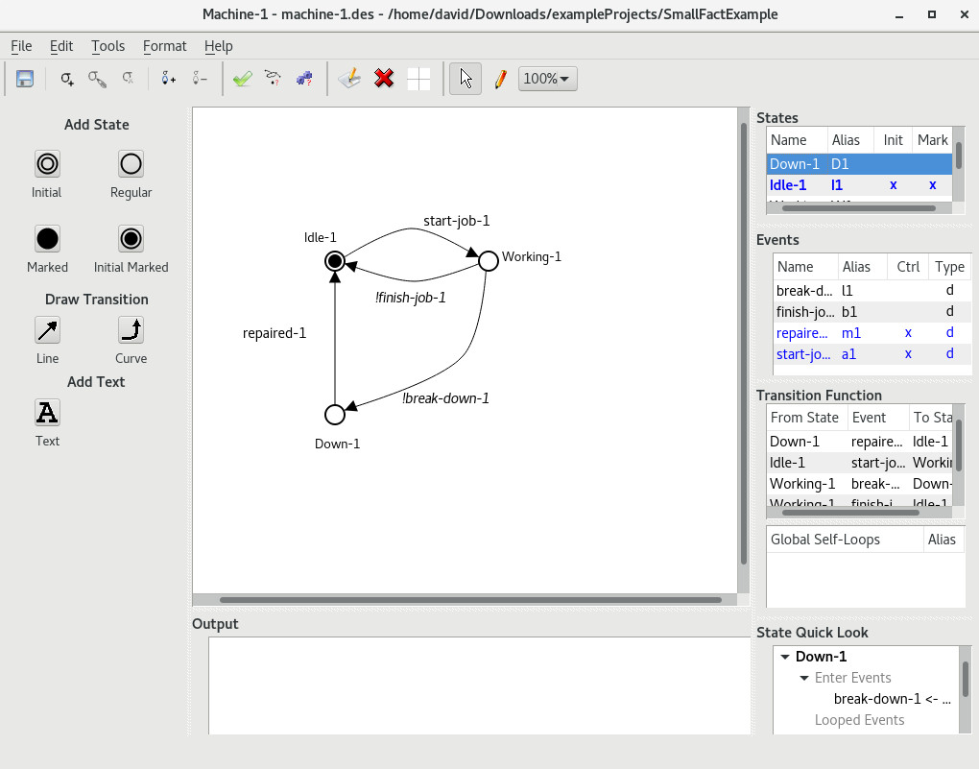Add a Text label tool
Viewport: 979px width, 769px height.
click(47, 413)
